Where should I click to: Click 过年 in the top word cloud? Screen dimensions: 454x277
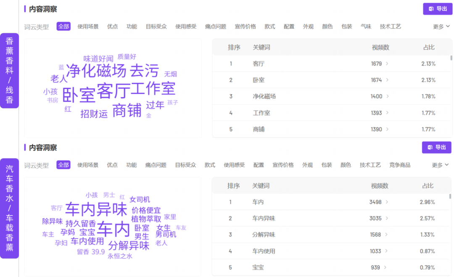click(155, 105)
